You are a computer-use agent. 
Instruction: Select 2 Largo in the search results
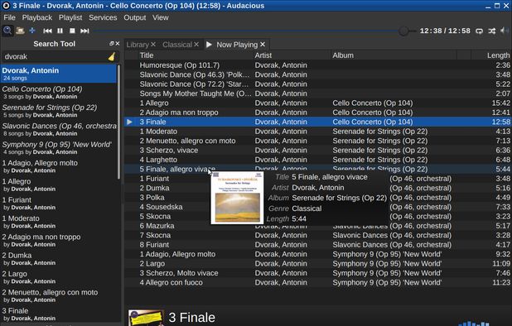pyautogui.click(x=59, y=277)
